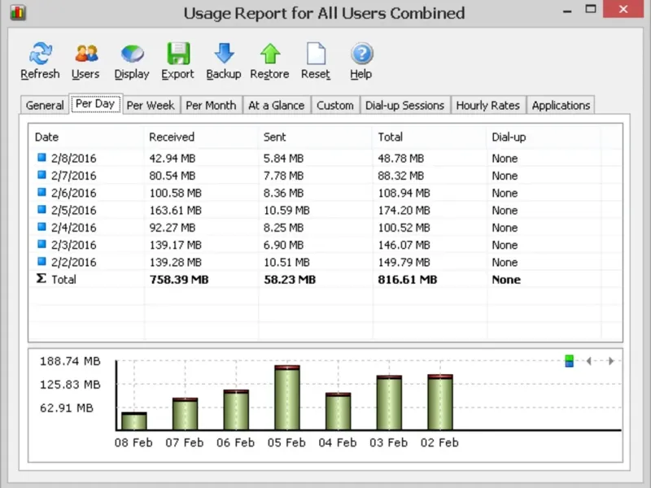651x488 pixels.
Task: Click the sigma icon in Total row
Action: pyautogui.click(x=42, y=278)
